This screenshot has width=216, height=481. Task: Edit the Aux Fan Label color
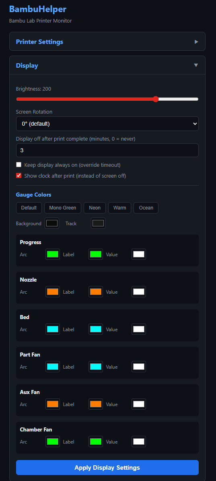click(96, 404)
